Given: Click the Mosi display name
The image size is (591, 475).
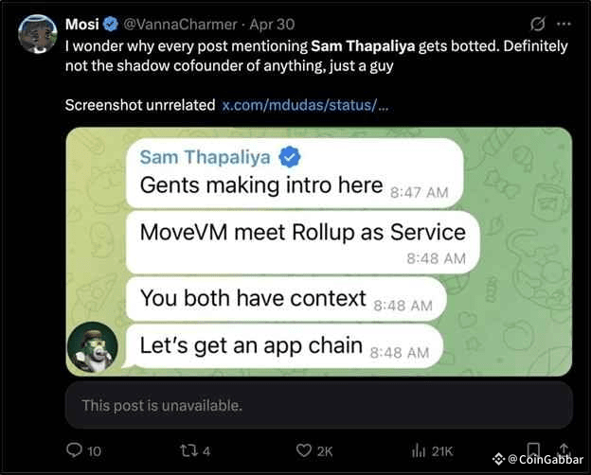Looking at the screenshot, I should pyautogui.click(x=81, y=25).
